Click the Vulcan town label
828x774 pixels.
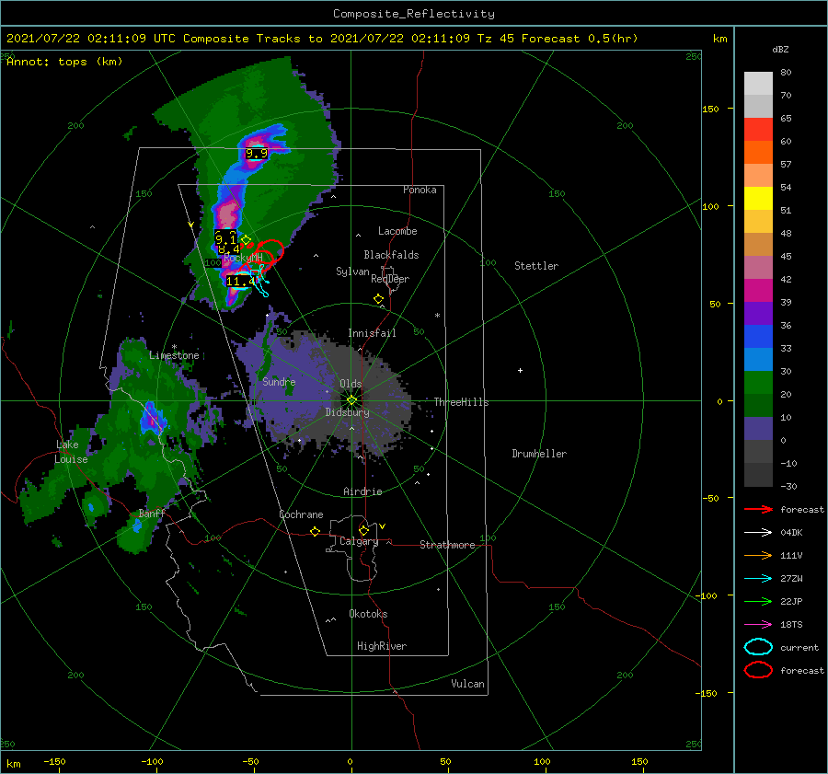pos(468,684)
